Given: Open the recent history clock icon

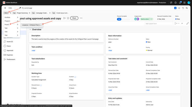Looking at the screenshot, I should click(x=183, y=8).
